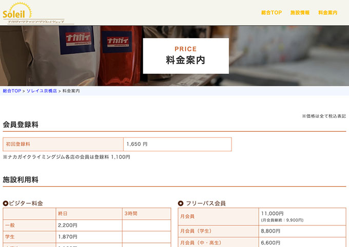
Task: Select the 月会員継続 9,900円 note
Action: [282, 220]
